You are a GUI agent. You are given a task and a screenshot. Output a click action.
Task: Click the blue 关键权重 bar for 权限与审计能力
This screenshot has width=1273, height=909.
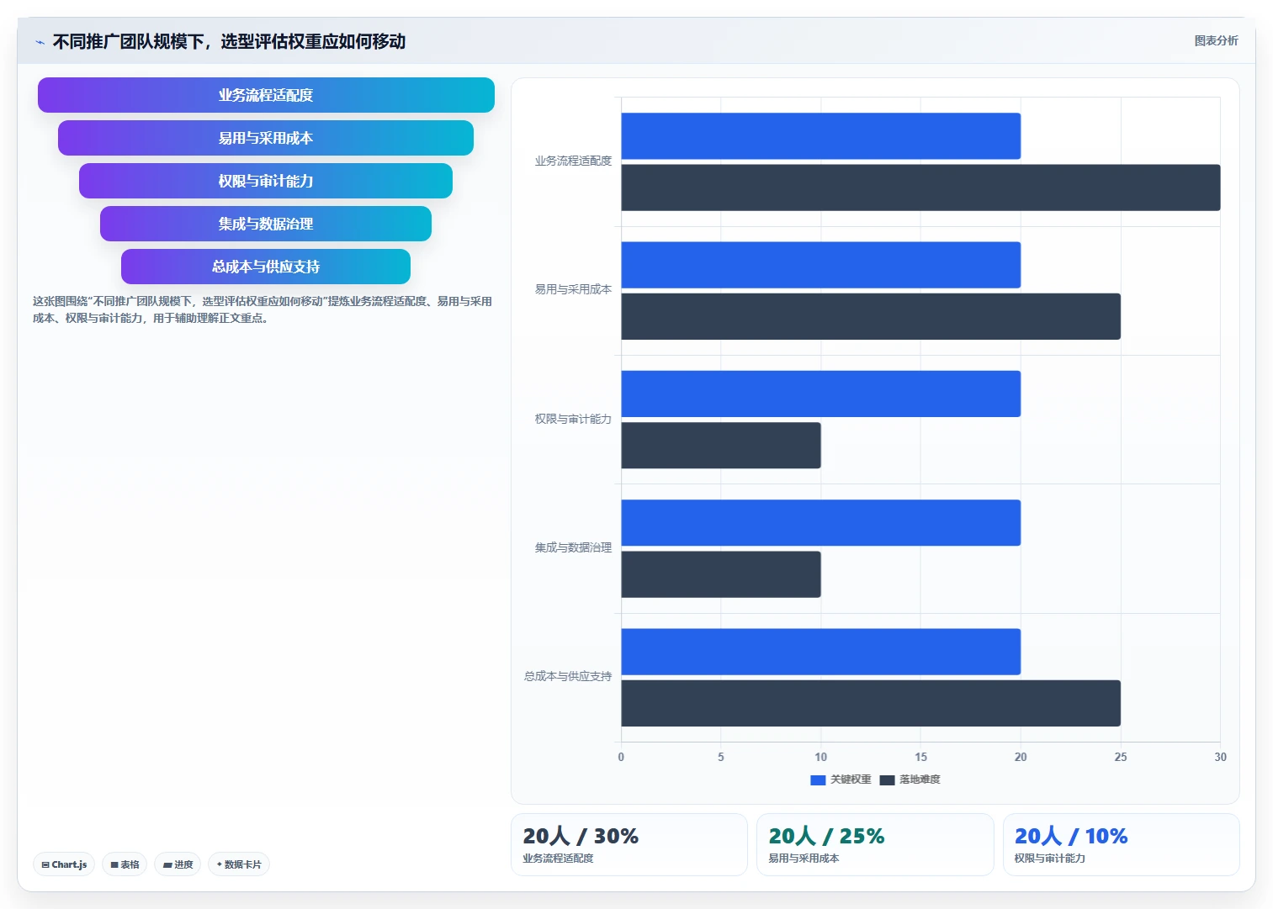click(x=821, y=394)
